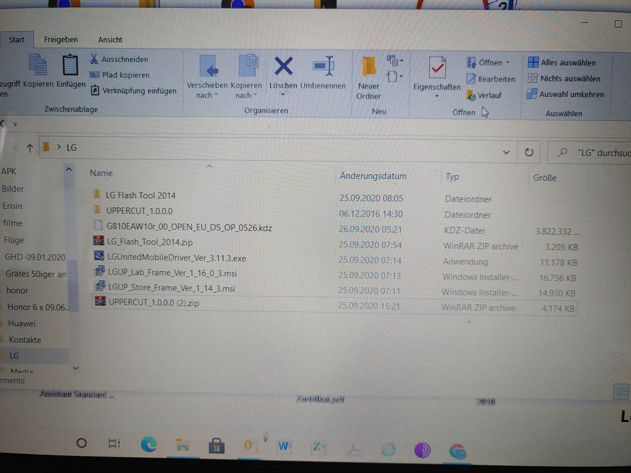The height and width of the screenshot is (473, 631).
Task: Click Auswahl umkehren
Action: [x=565, y=94]
